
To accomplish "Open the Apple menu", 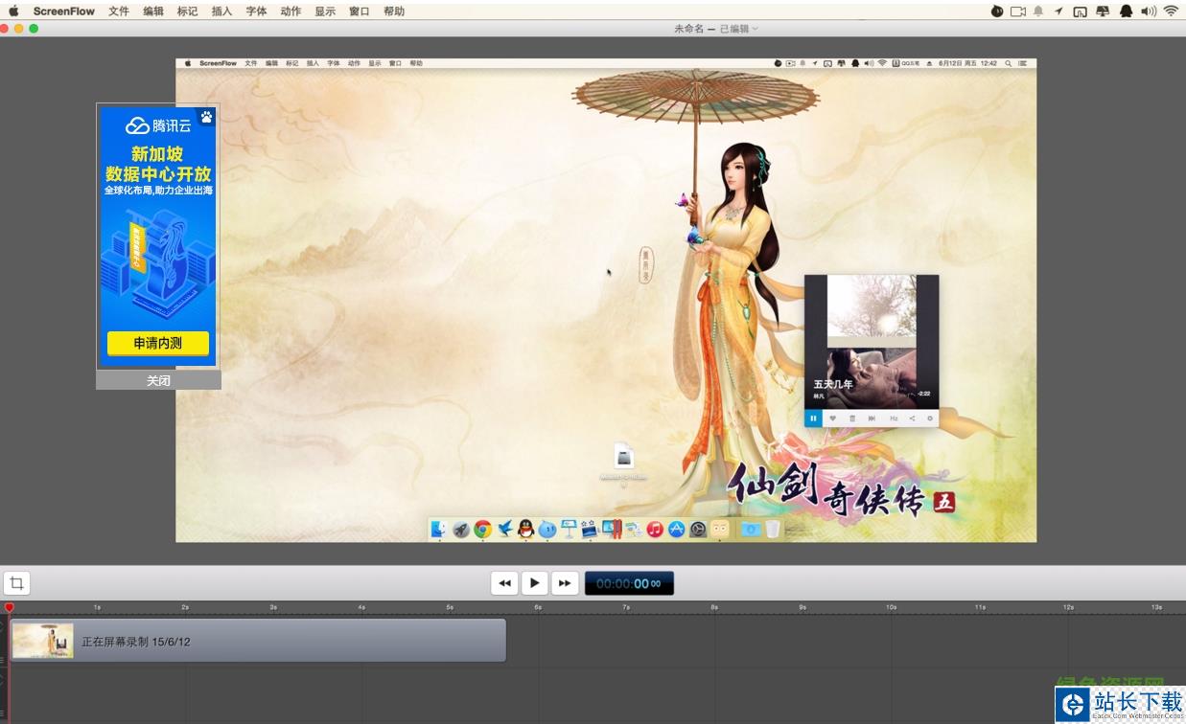I will 13,11.
